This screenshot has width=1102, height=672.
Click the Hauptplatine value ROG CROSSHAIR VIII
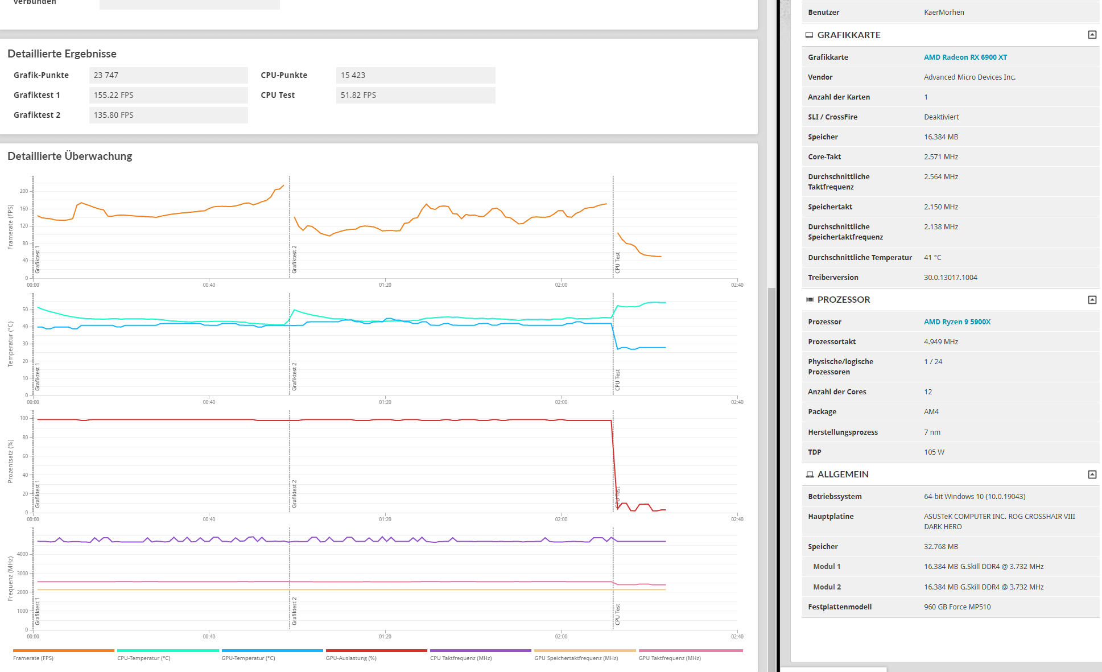click(1000, 522)
